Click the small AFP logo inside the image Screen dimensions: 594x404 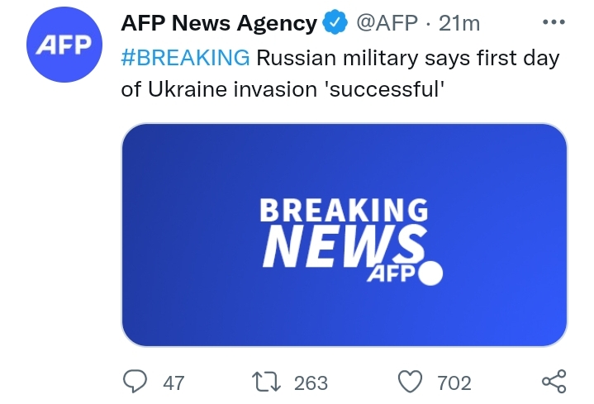(388, 275)
